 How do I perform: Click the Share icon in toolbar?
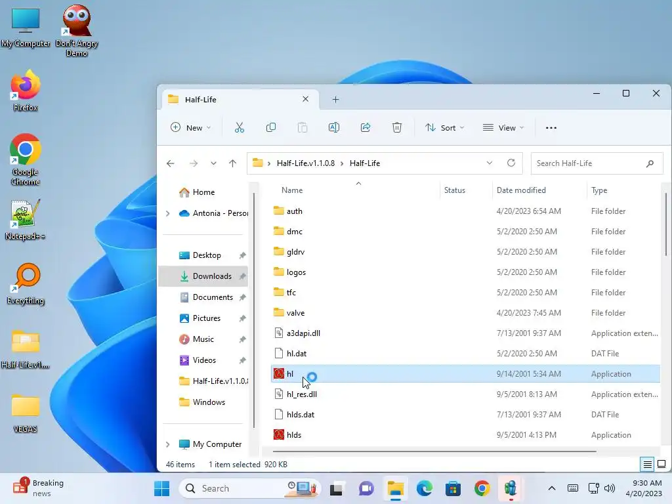pyautogui.click(x=366, y=128)
